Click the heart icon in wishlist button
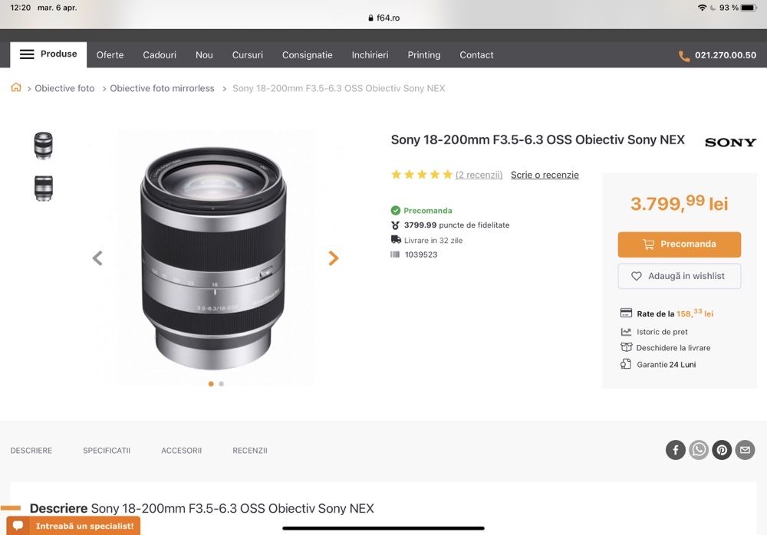The height and width of the screenshot is (535, 767). (637, 276)
